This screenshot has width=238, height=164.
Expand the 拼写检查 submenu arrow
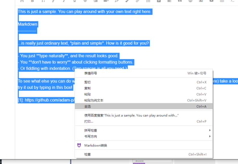pyautogui.click(x=210, y=130)
